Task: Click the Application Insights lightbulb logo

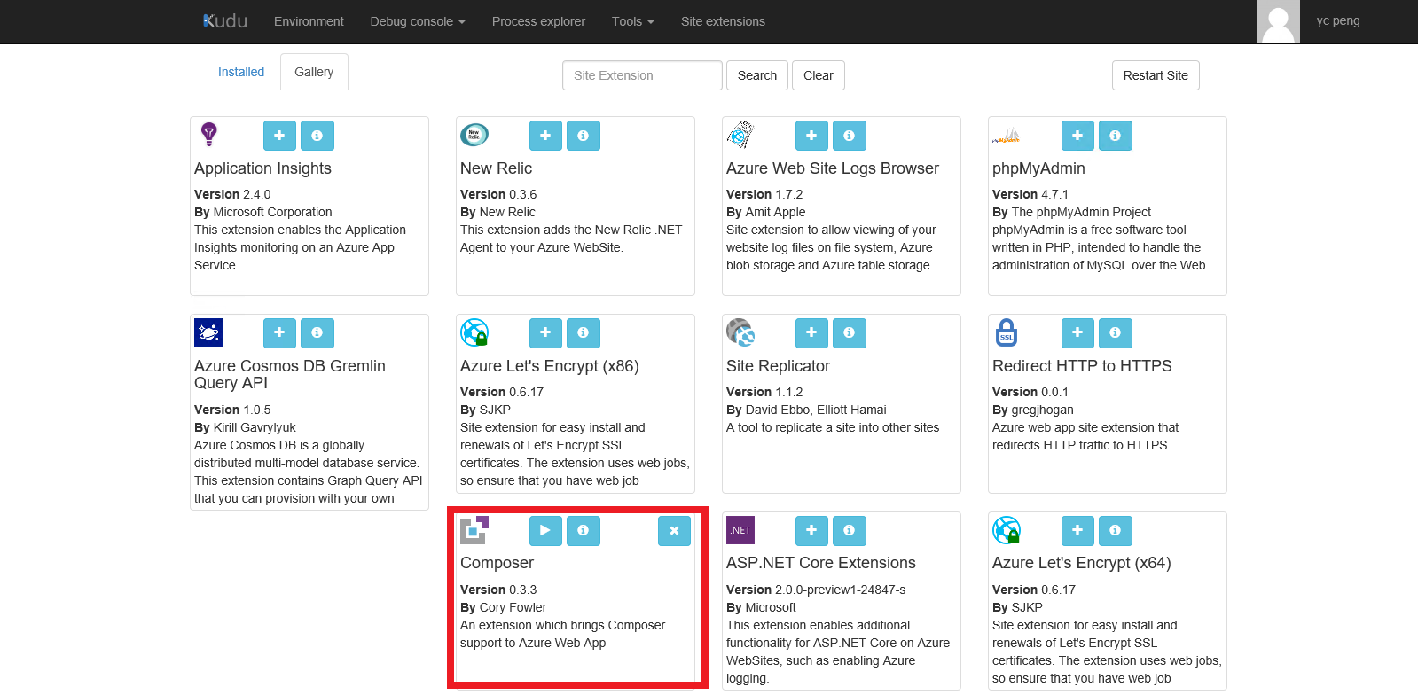Action: (x=208, y=134)
